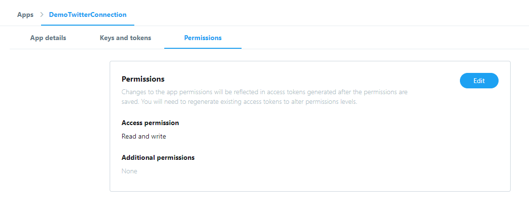Switch to the App details tab
The image size is (529, 197).
48,38
